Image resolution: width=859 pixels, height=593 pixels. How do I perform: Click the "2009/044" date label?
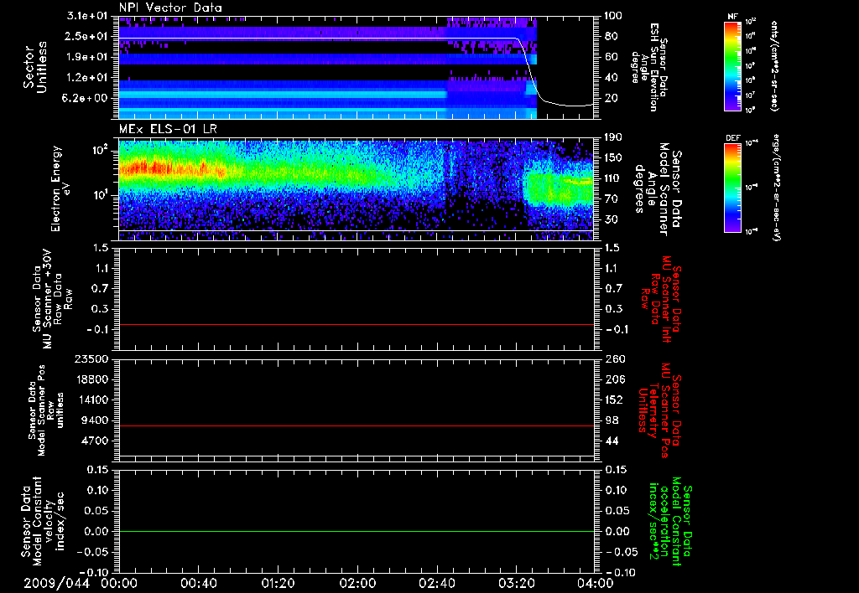click(x=56, y=583)
